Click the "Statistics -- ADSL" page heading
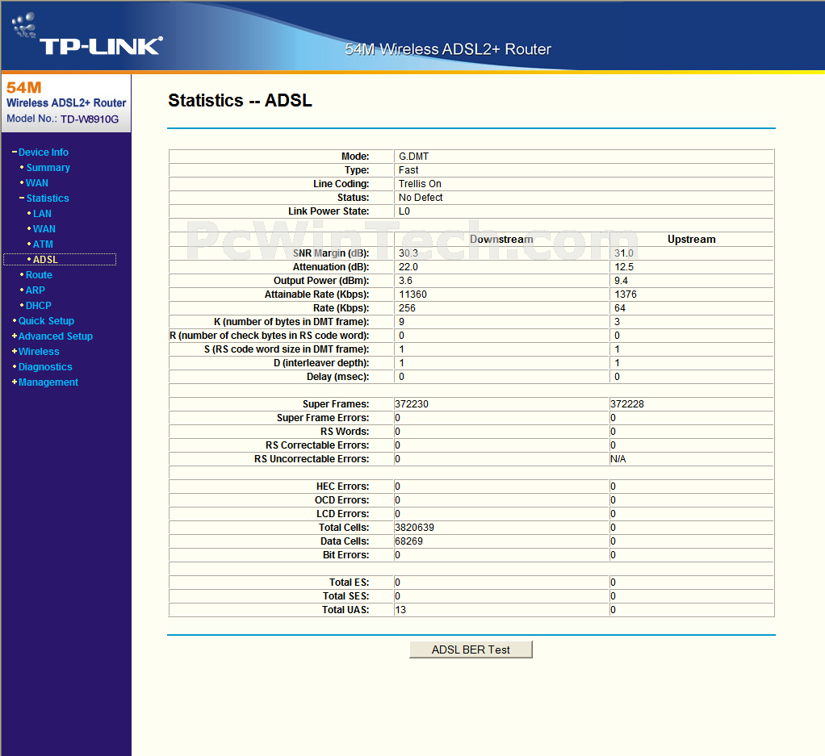 [240, 100]
